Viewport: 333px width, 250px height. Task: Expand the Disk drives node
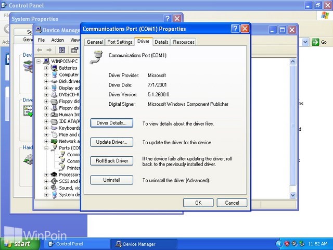[46, 81]
